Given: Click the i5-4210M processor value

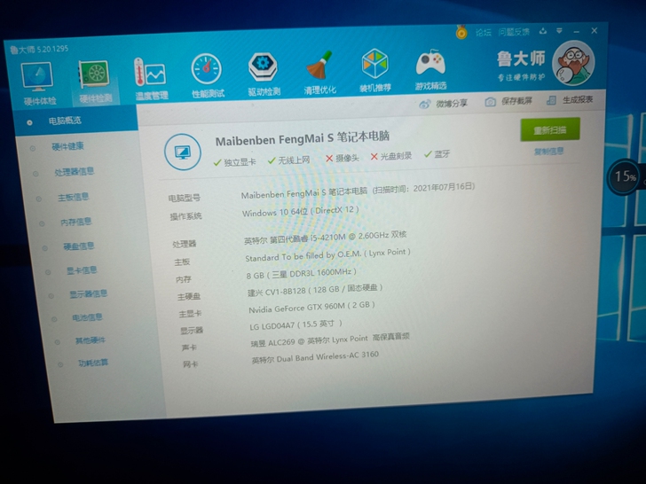Looking at the screenshot, I should [x=326, y=237].
